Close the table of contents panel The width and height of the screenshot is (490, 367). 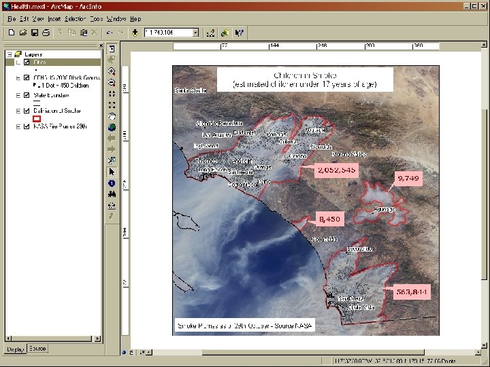[101, 46]
